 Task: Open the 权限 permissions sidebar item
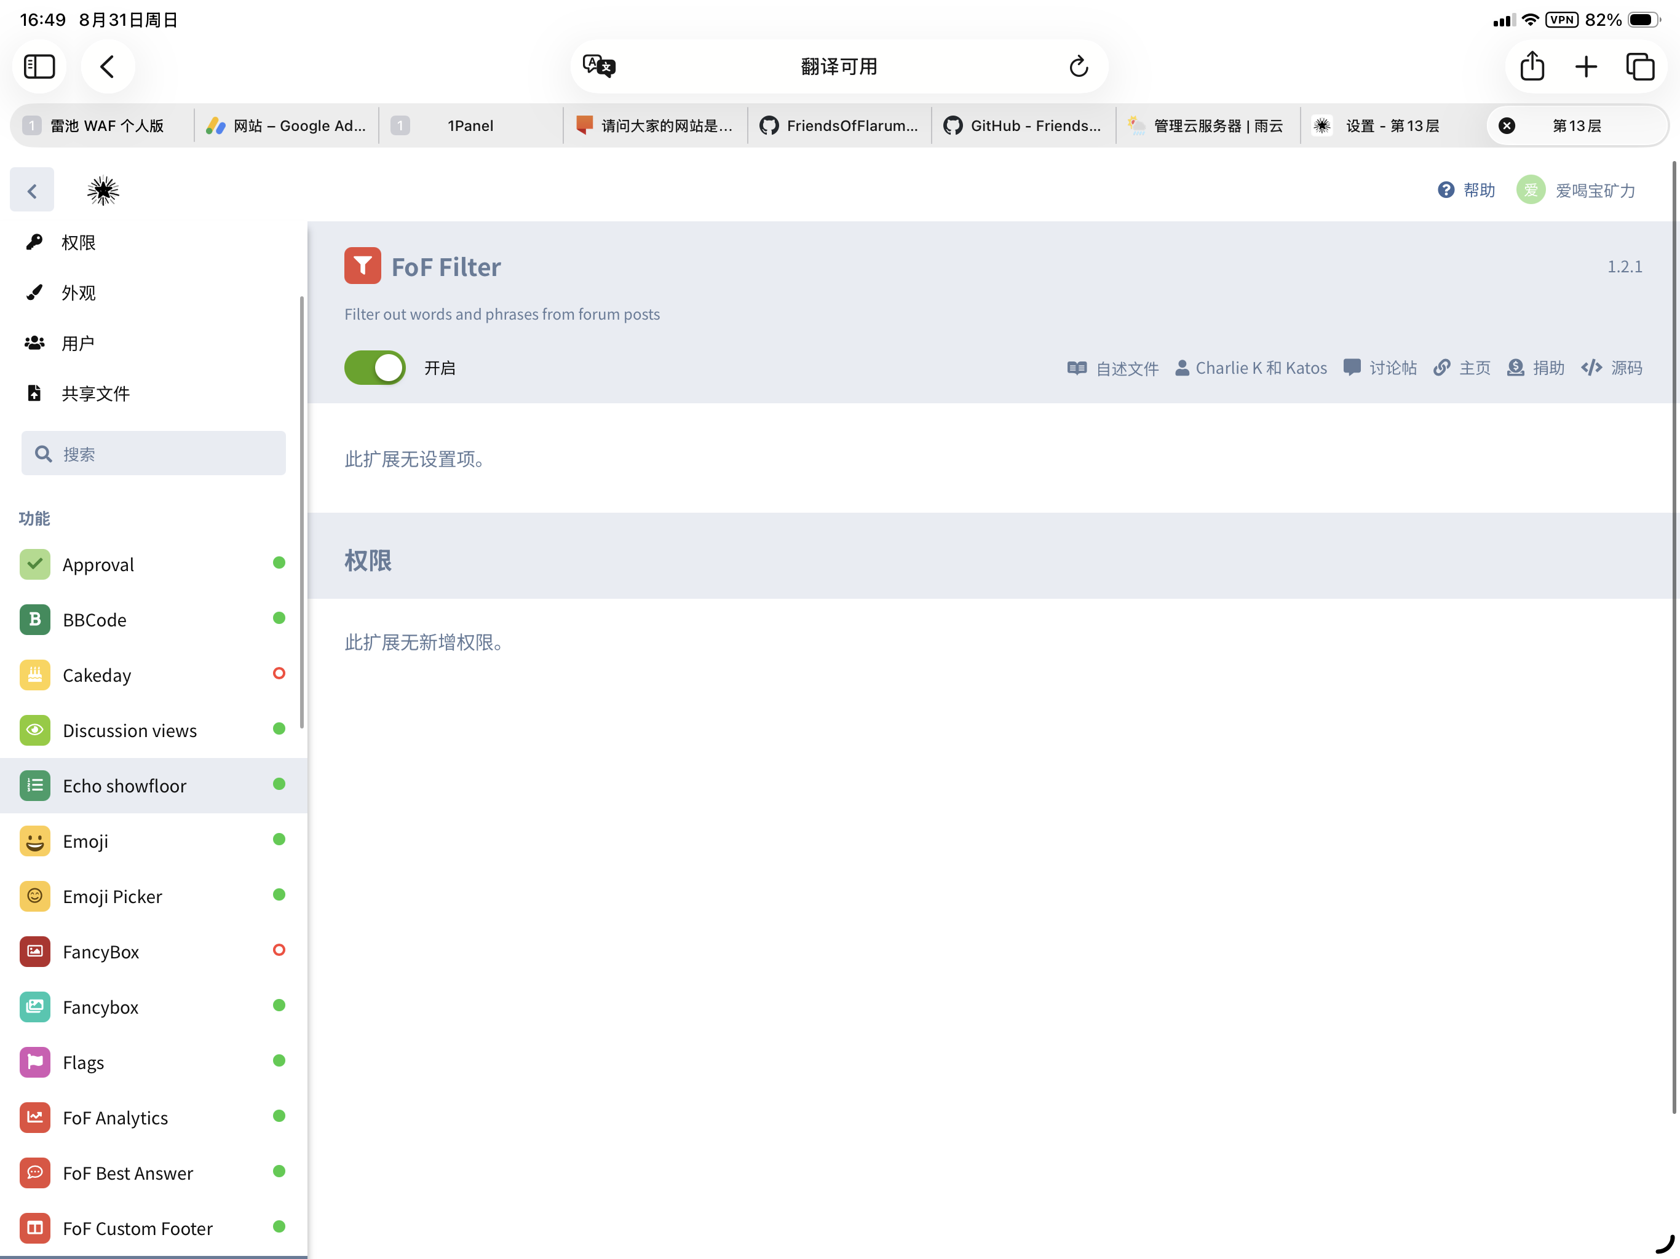[78, 242]
